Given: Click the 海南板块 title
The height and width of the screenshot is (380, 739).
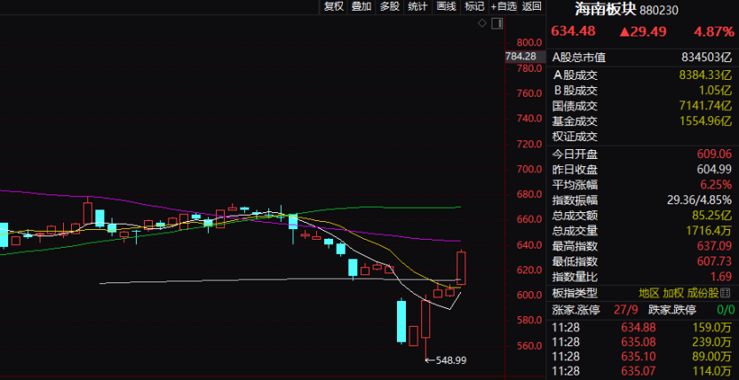Looking at the screenshot, I should click(606, 9).
